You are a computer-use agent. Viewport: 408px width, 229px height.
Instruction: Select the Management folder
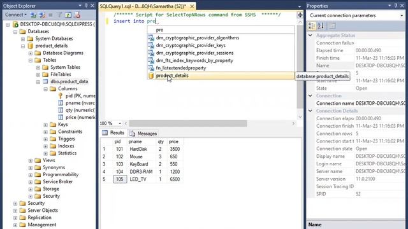tap(42, 225)
